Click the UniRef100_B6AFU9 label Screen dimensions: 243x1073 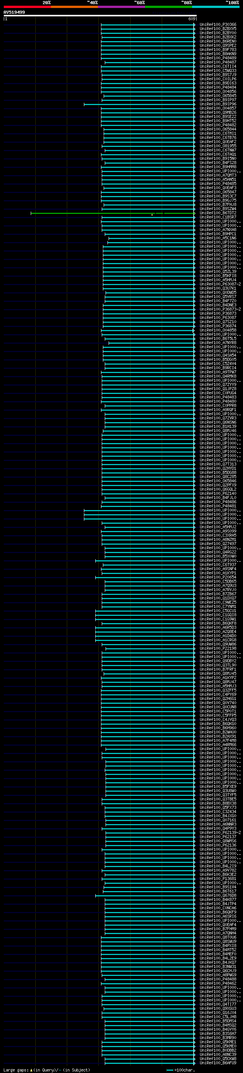pyautogui.click(x=218, y=1063)
